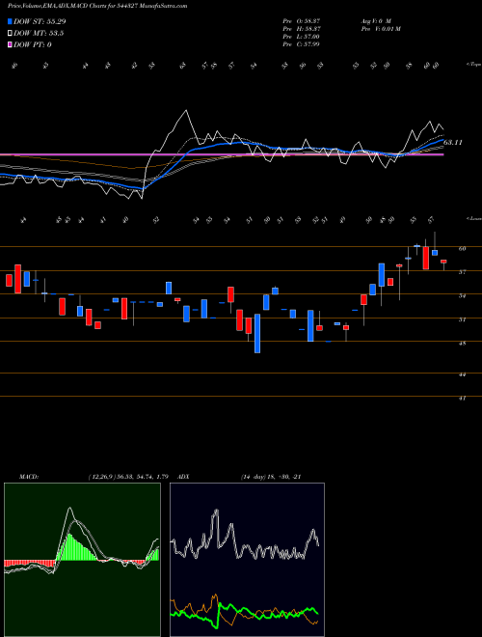This screenshot has width=482, height=637.
Task: Click the last red candlestick on the right
Action: coord(443,262)
